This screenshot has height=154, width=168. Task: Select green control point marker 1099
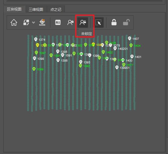pyautogui.click(x=34, y=69)
